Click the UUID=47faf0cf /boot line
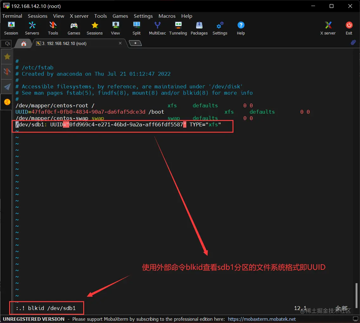 pyautogui.click(x=163, y=112)
